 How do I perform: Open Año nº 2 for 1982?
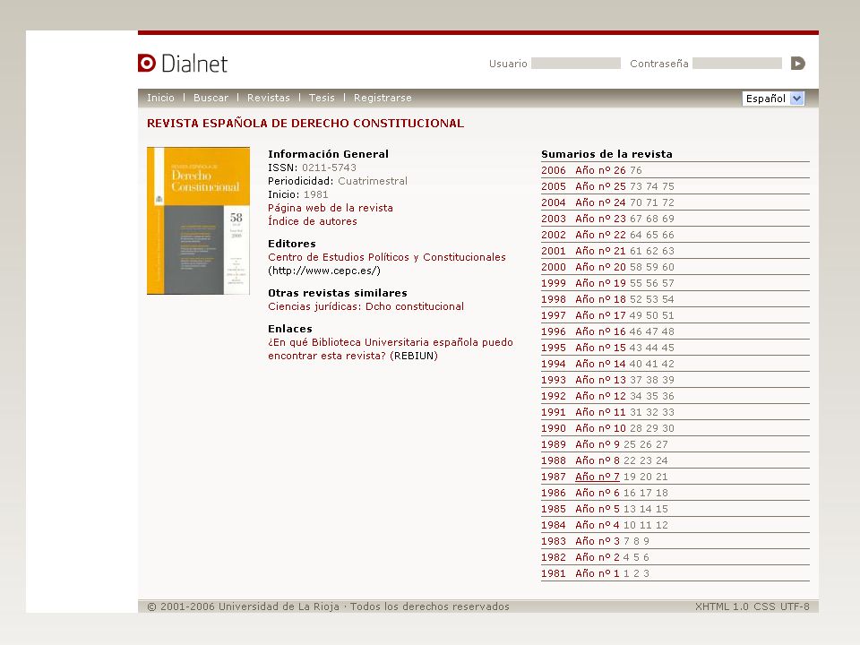tap(598, 557)
